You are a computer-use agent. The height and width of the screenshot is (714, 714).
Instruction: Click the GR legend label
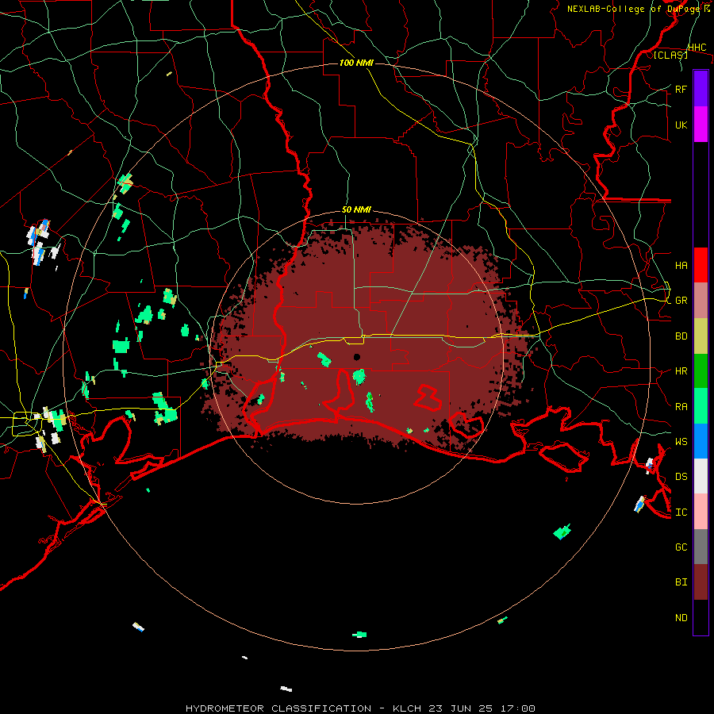(x=681, y=301)
